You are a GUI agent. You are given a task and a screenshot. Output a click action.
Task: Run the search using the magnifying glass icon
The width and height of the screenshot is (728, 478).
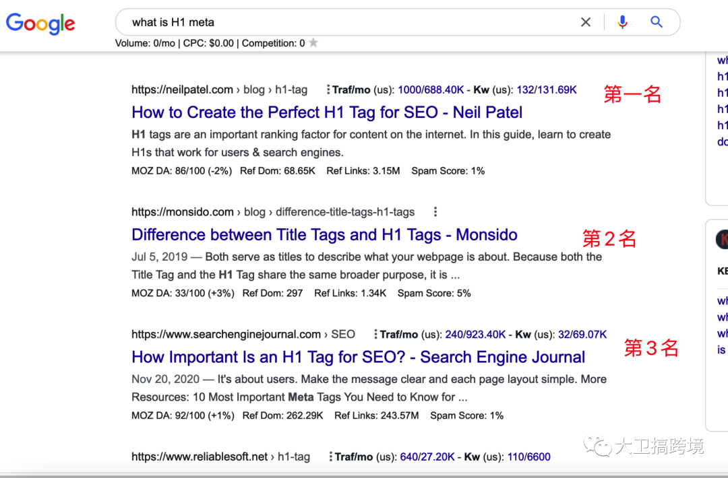[x=657, y=22]
